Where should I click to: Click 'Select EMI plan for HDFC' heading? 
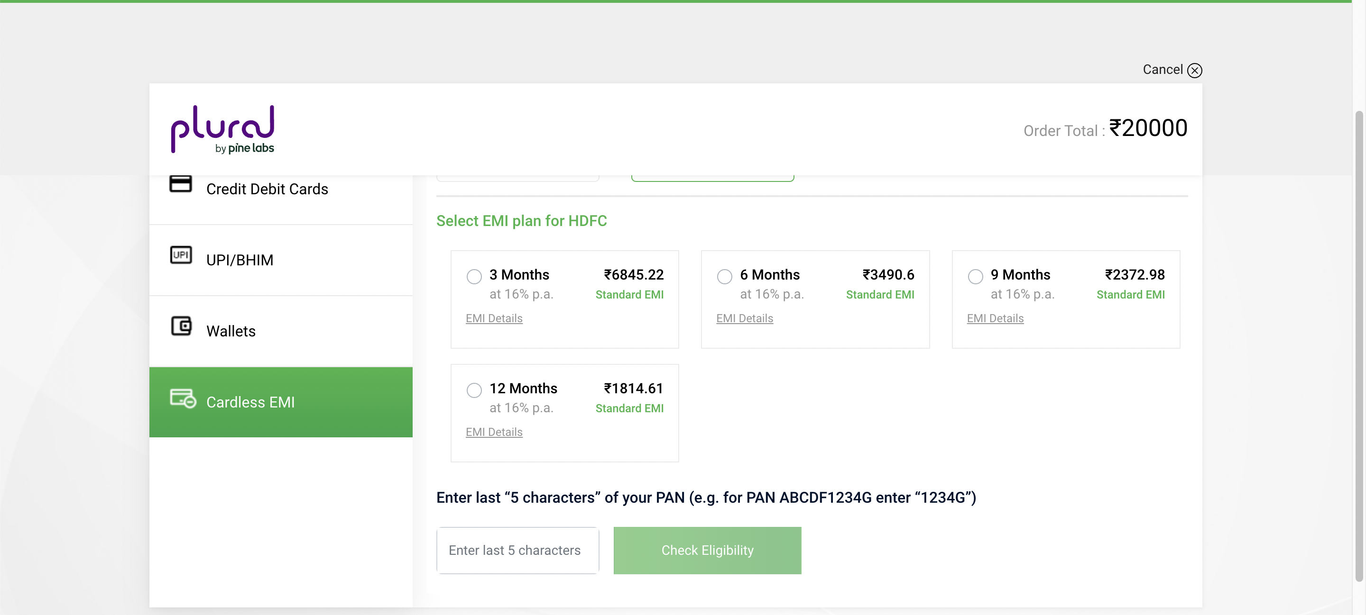tap(521, 221)
